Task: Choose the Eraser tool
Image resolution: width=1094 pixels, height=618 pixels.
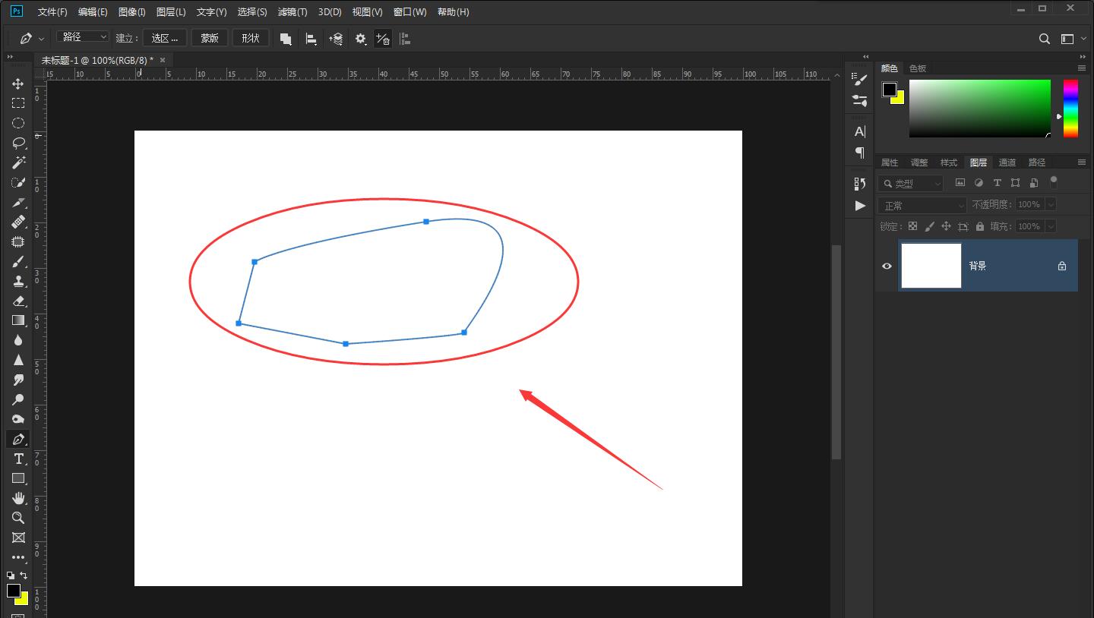Action: (x=18, y=301)
